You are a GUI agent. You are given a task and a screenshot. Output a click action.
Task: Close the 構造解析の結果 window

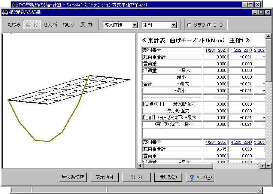tap(268, 12)
